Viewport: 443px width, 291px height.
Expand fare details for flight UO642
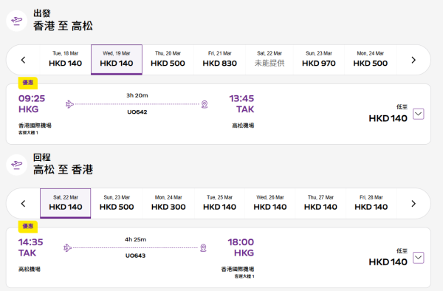coord(419,114)
